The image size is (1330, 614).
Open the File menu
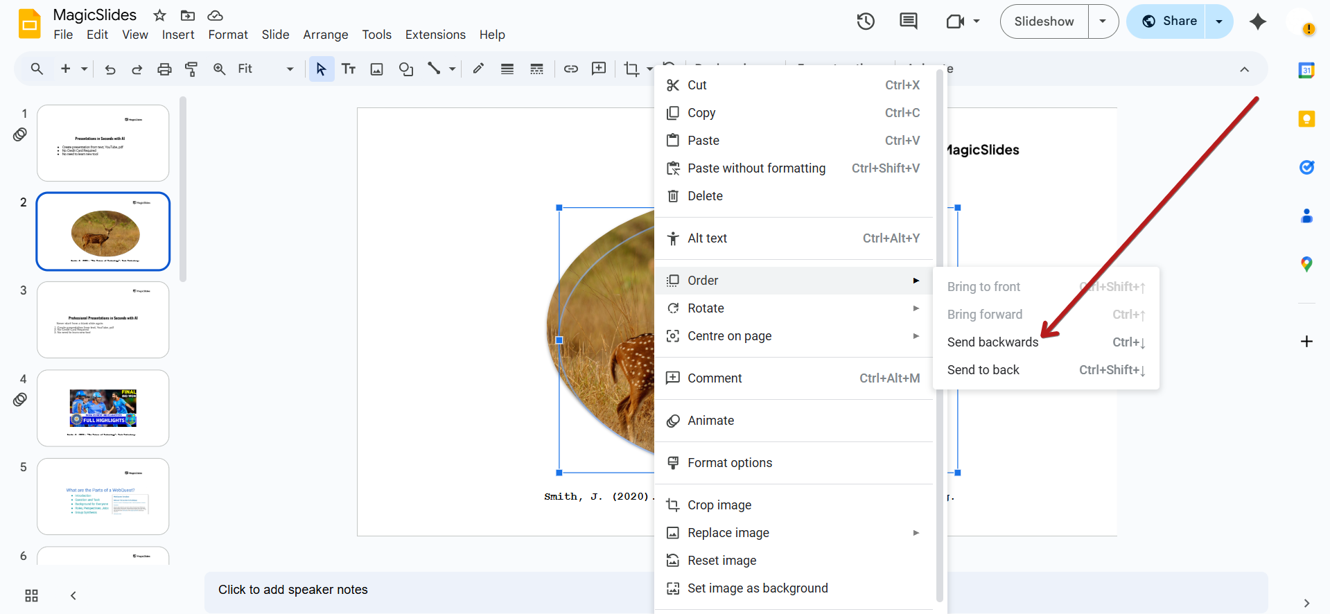point(63,35)
